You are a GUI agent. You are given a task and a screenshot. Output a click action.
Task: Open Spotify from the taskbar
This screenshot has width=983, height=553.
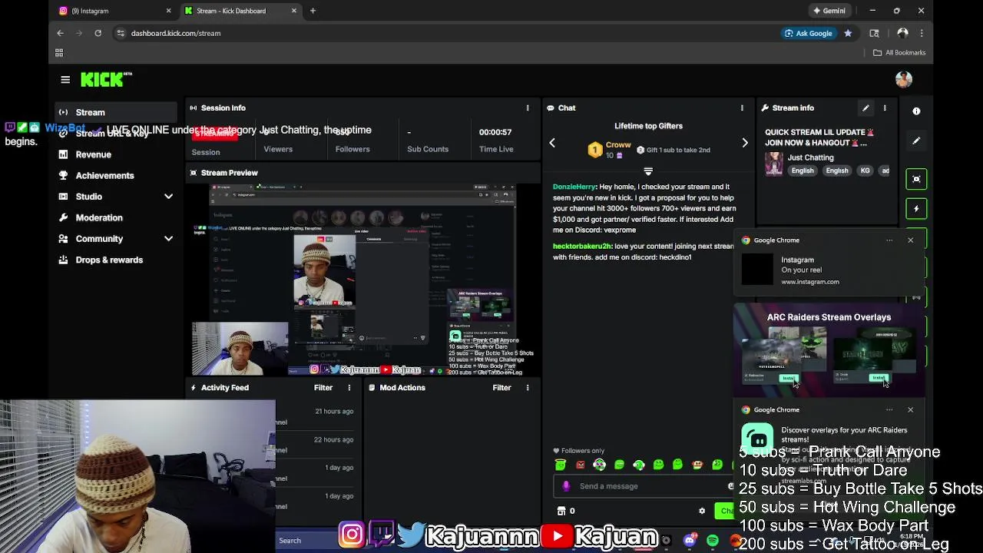pos(713,541)
